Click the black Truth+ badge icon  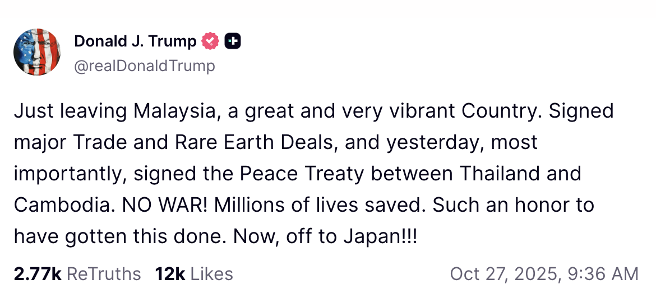click(232, 41)
